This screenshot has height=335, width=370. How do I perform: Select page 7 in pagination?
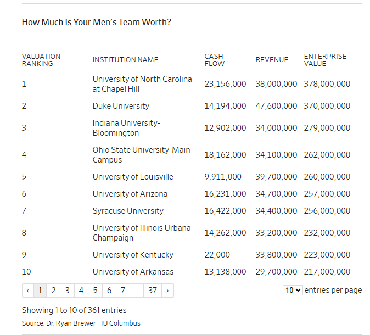point(123,291)
